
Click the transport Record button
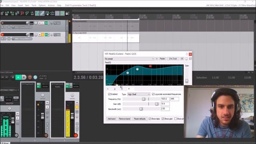pyautogui.click(x=30, y=77)
